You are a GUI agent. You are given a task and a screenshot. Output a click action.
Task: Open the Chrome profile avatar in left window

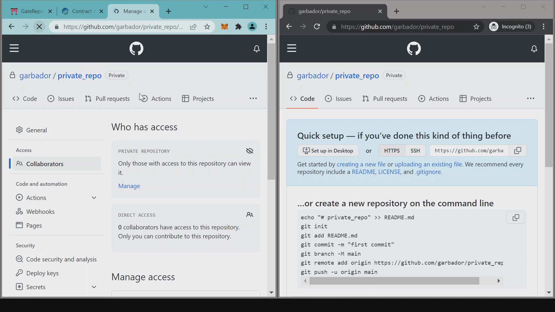[252, 27]
